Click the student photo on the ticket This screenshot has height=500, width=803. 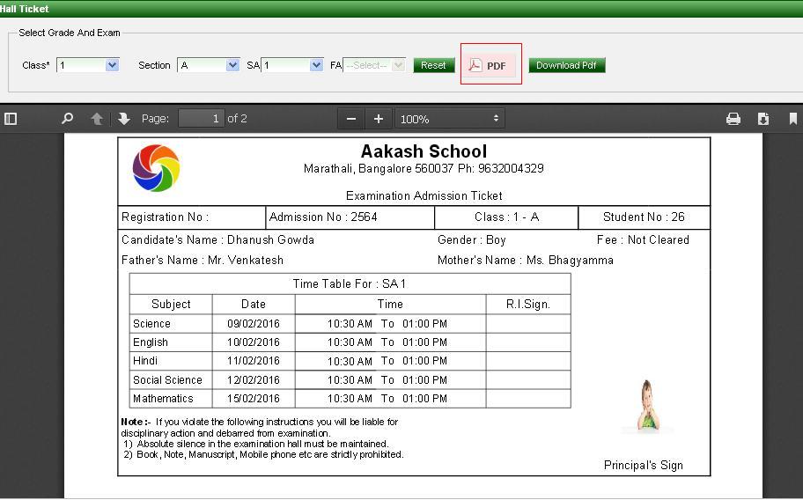(648, 406)
